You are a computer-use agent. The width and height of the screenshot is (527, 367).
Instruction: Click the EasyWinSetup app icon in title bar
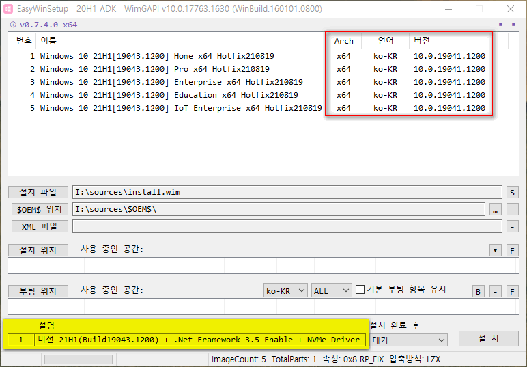pos(8,9)
